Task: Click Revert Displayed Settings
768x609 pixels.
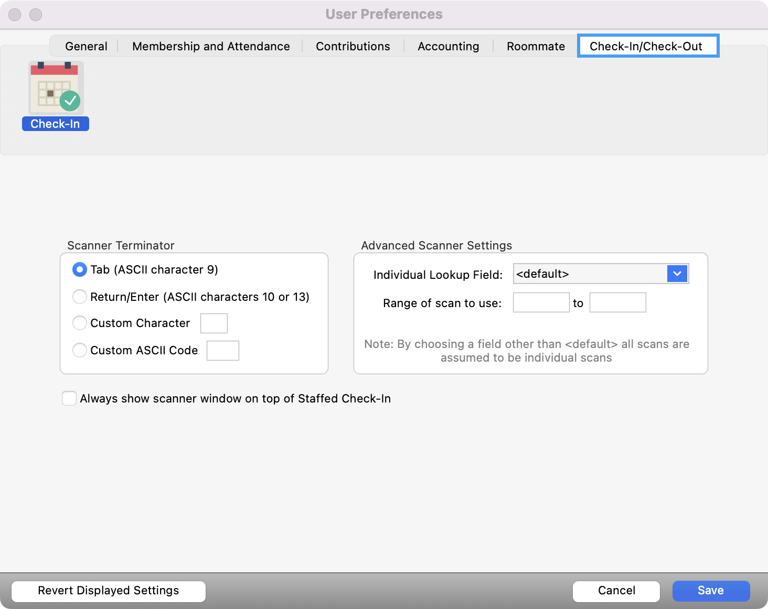Action: (x=108, y=591)
